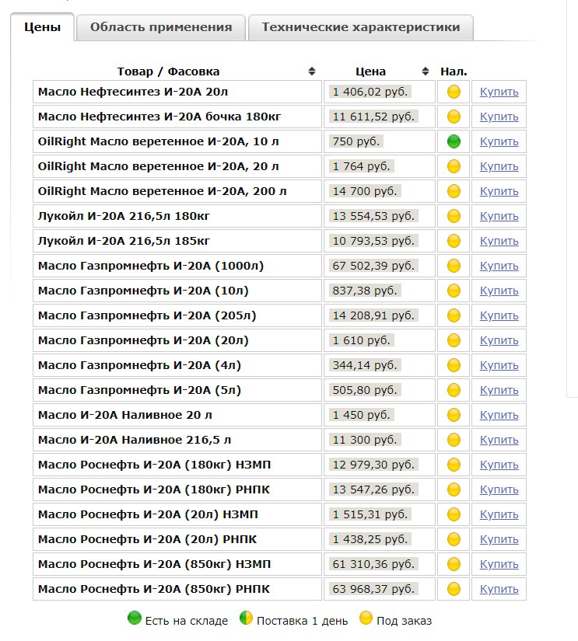Click price 67 502,39 руб.
Viewport: 578px width, 641px height.
click(373, 266)
